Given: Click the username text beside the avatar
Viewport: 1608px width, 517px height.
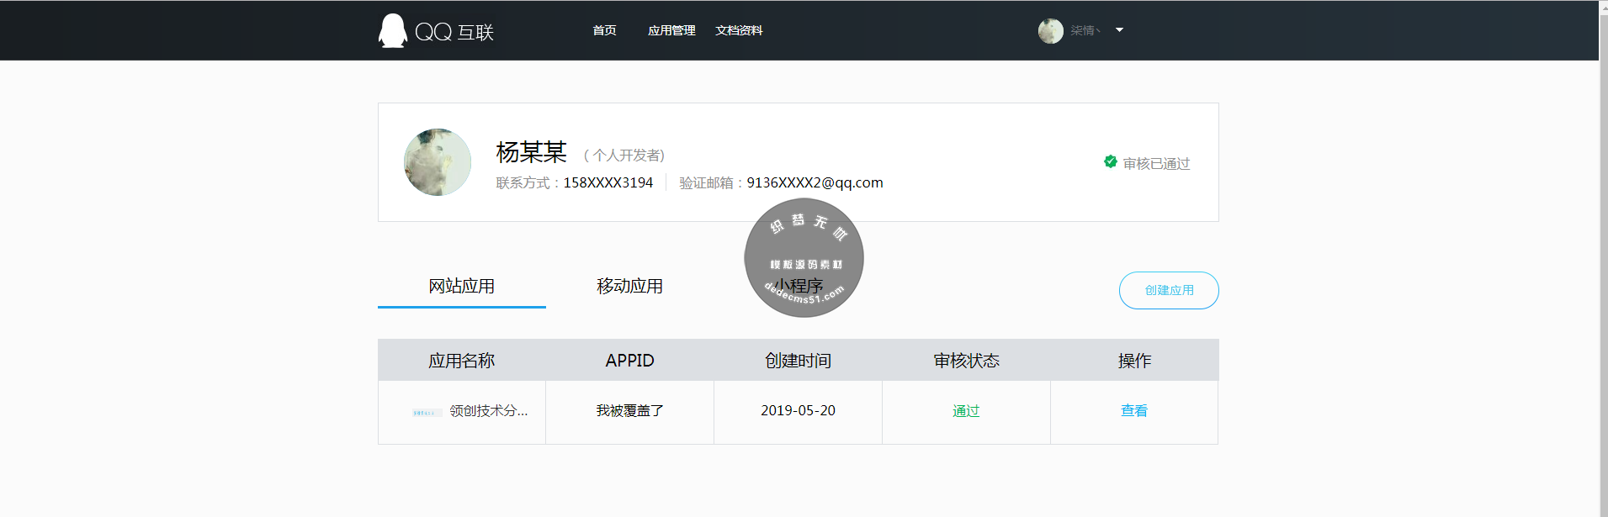Looking at the screenshot, I should 1085,30.
